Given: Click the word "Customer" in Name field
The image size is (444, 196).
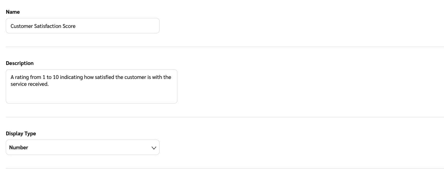Looking at the screenshot, I should point(22,26).
